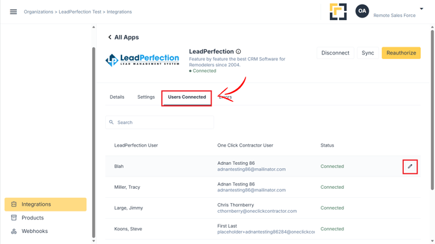435x244 pixels.
Task: Open the Errors tab
Action: 225,97
